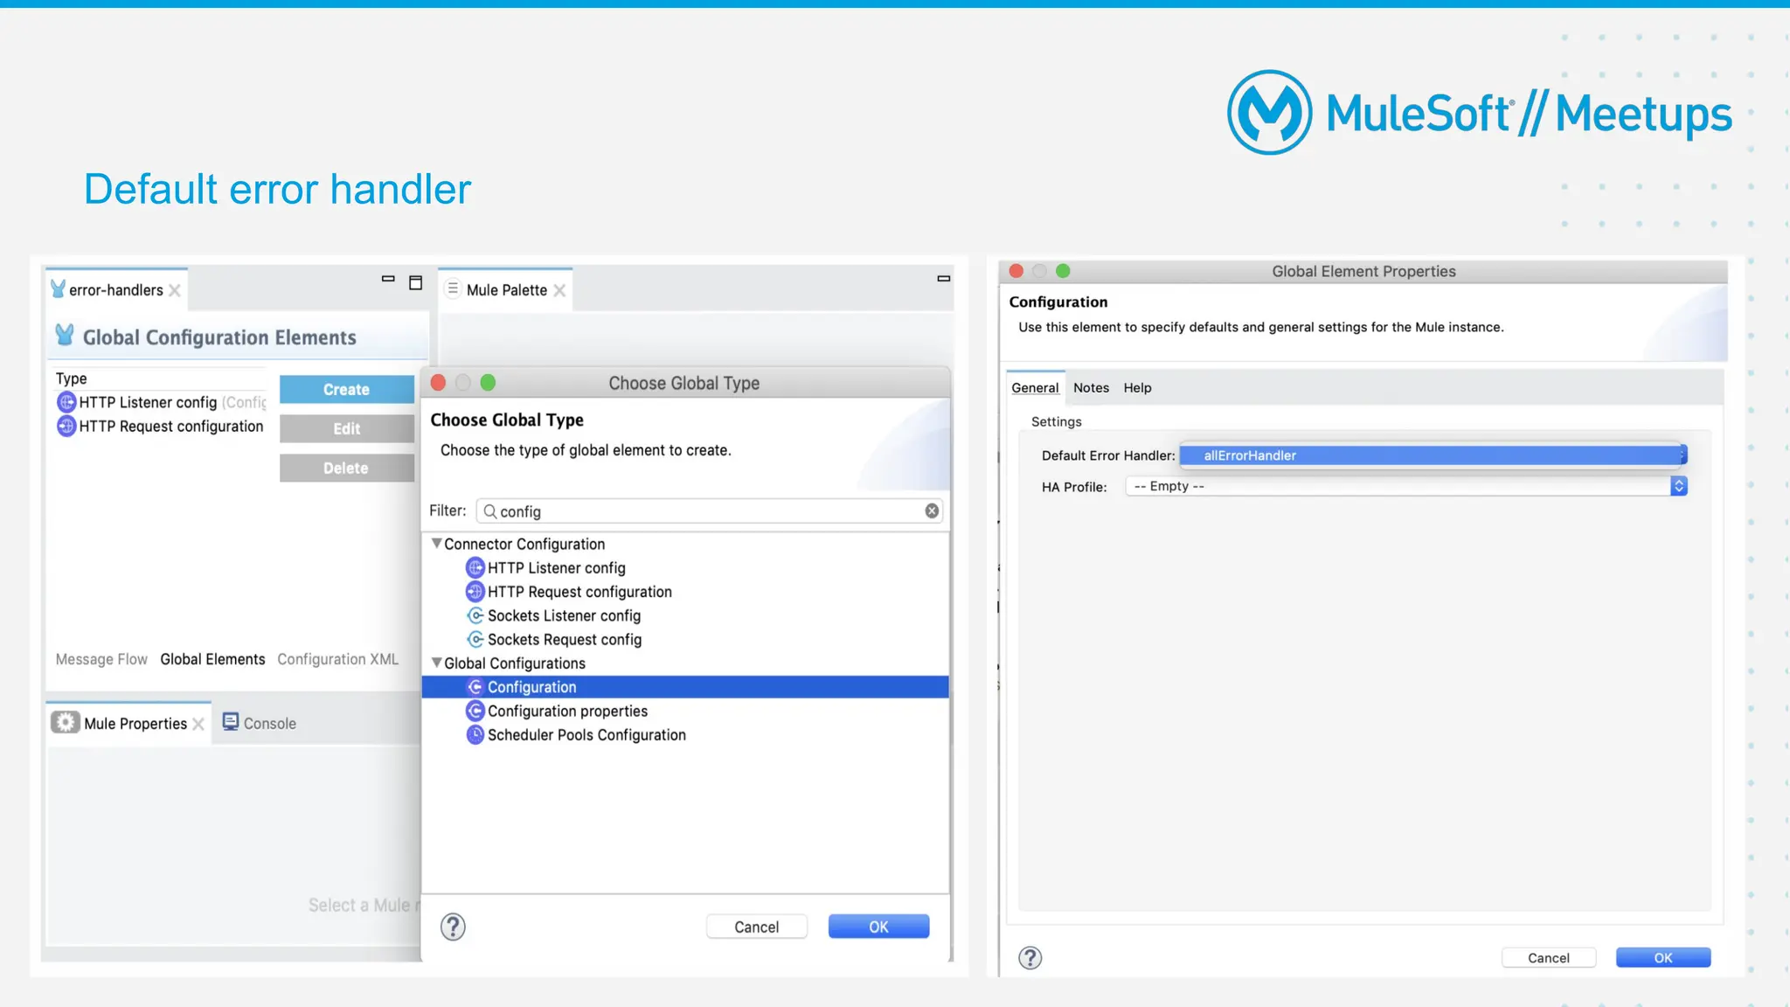The image size is (1790, 1007).
Task: Click the Delete button
Action: [346, 469]
